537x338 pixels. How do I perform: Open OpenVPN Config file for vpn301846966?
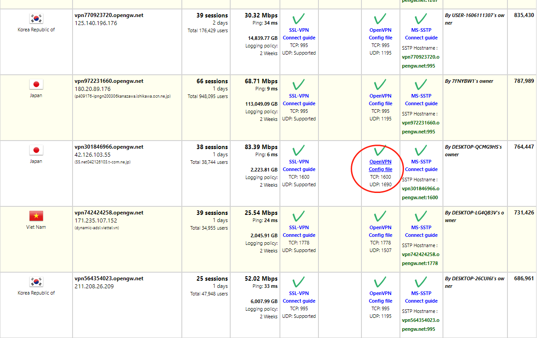click(x=380, y=169)
